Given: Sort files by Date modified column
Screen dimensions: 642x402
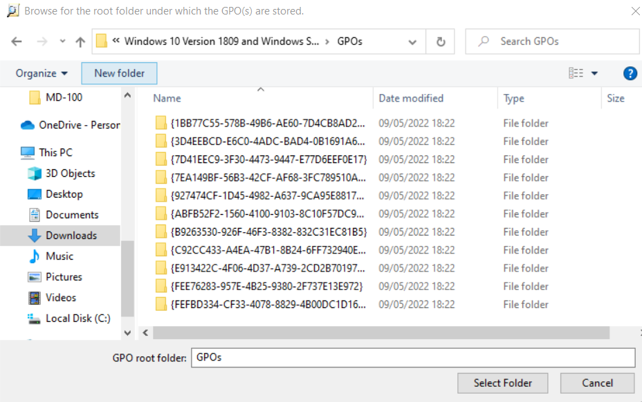Looking at the screenshot, I should pyautogui.click(x=411, y=98).
